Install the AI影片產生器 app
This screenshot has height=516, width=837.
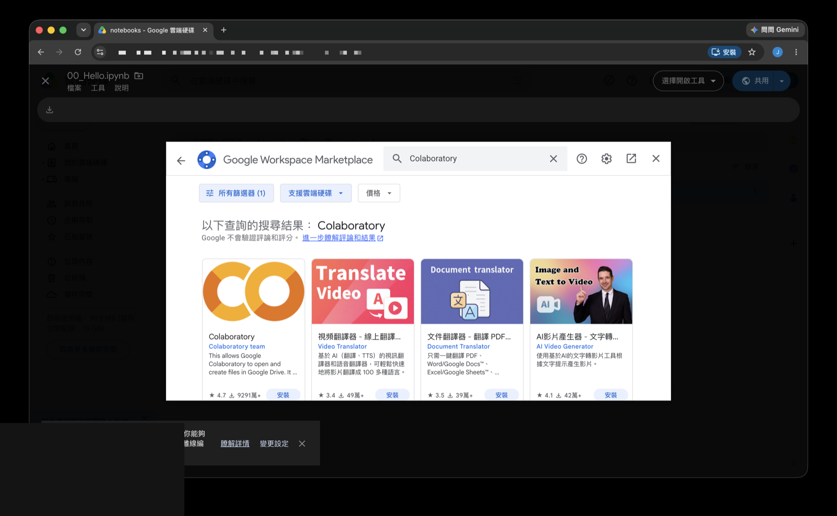point(611,395)
